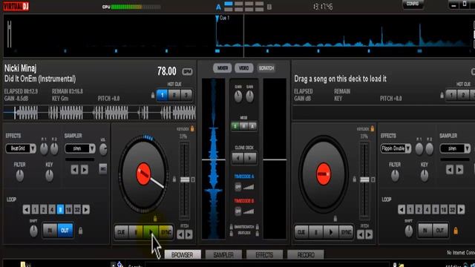Toggle keylock padlock on left deck

click(192, 128)
